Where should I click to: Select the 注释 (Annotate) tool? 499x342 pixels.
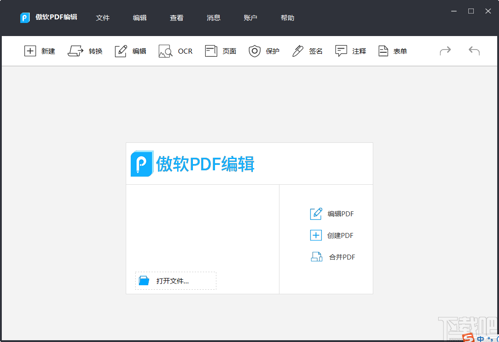point(350,51)
